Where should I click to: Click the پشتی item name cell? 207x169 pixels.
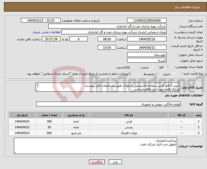pos(129,127)
